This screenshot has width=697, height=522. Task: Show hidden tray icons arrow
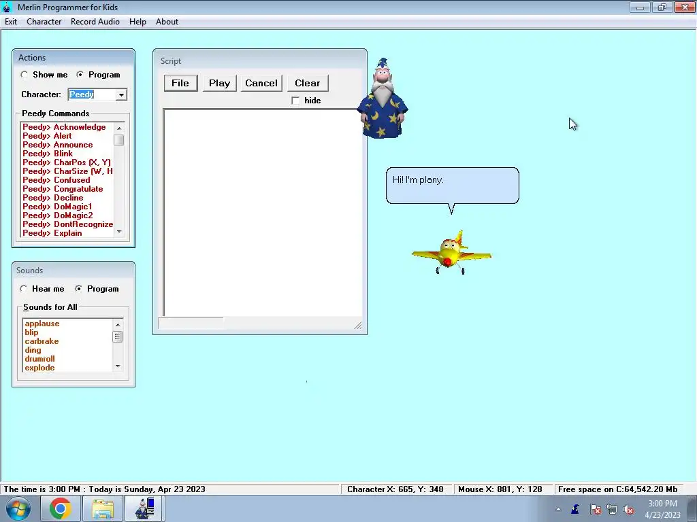click(x=558, y=509)
